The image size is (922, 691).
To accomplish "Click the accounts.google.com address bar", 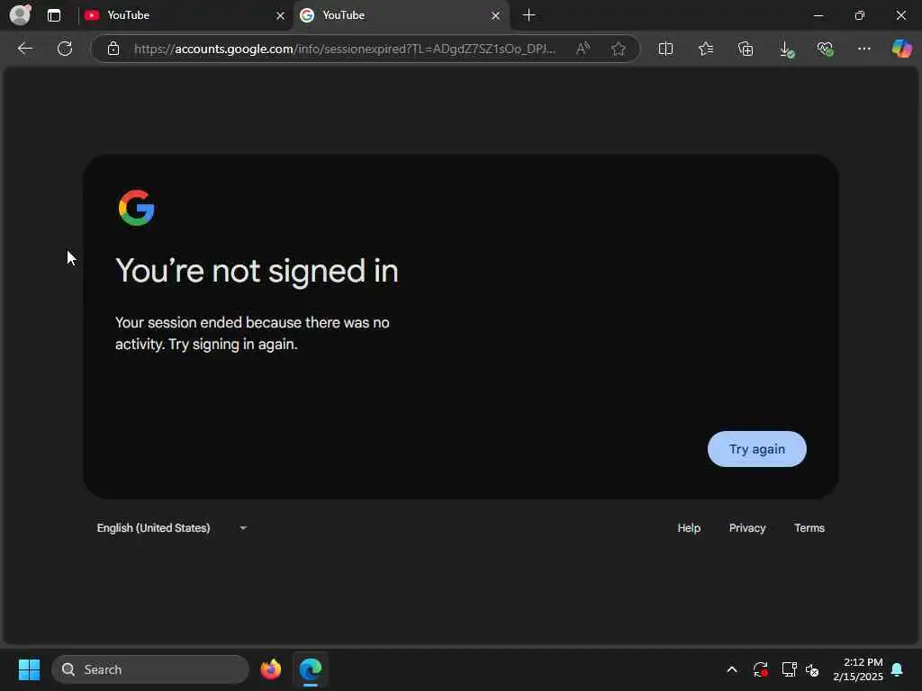I will tap(345, 49).
